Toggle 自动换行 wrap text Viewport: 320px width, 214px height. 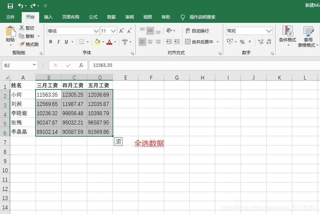(x=197, y=31)
